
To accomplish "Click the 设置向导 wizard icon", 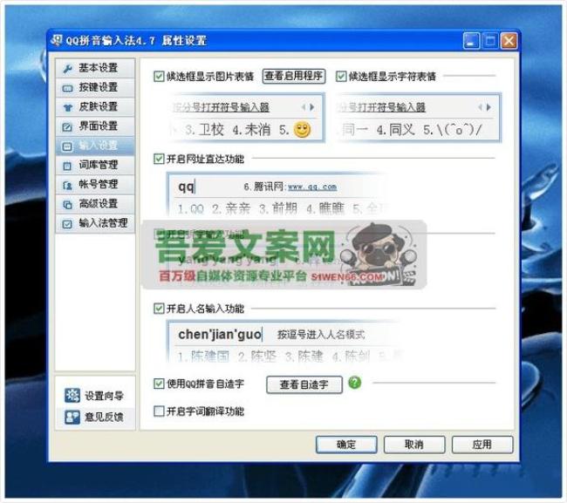I will [x=72, y=396].
